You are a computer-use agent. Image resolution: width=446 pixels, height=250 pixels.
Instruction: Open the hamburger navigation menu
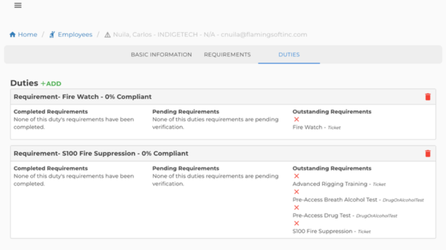18,6
